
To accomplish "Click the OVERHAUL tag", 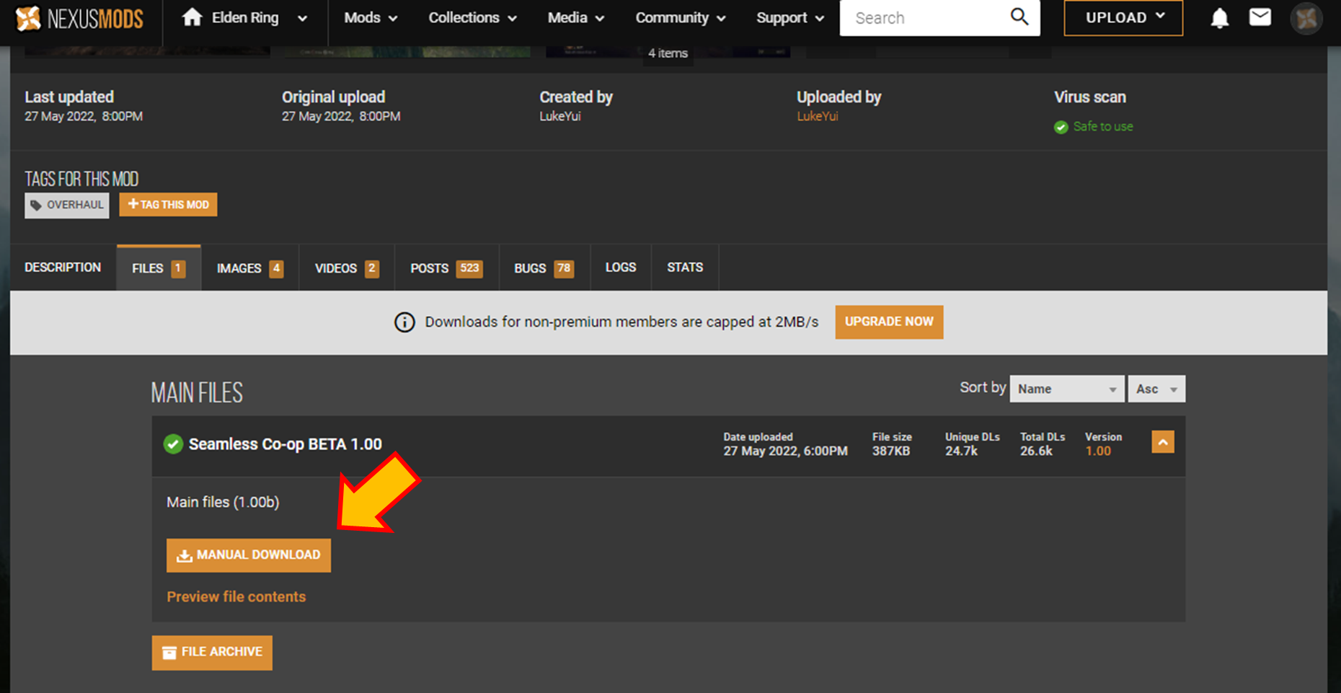I will pyautogui.click(x=67, y=205).
